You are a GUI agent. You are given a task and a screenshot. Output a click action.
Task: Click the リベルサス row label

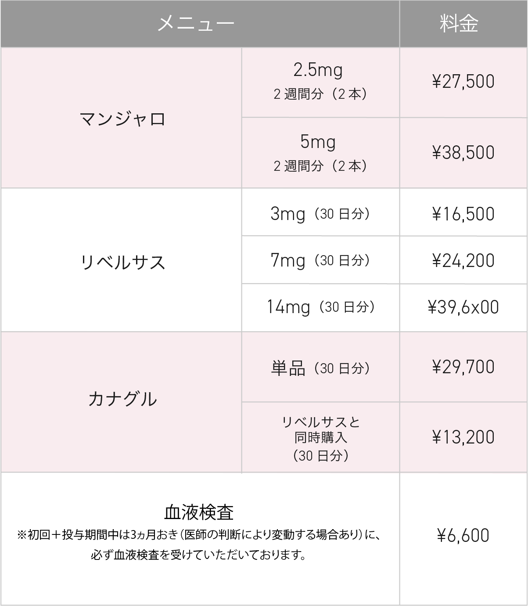(x=122, y=263)
